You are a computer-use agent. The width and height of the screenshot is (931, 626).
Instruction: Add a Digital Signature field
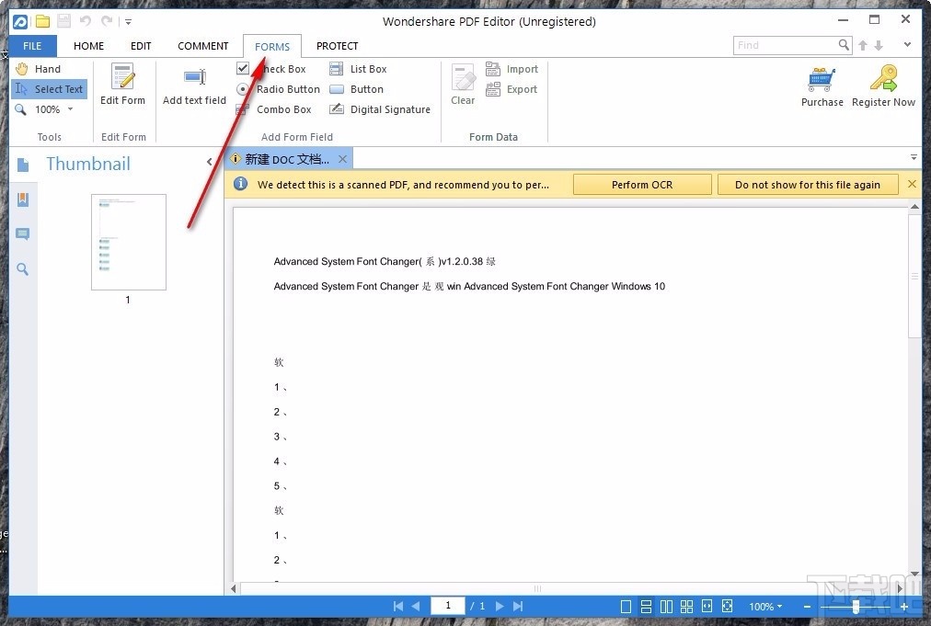pos(380,109)
